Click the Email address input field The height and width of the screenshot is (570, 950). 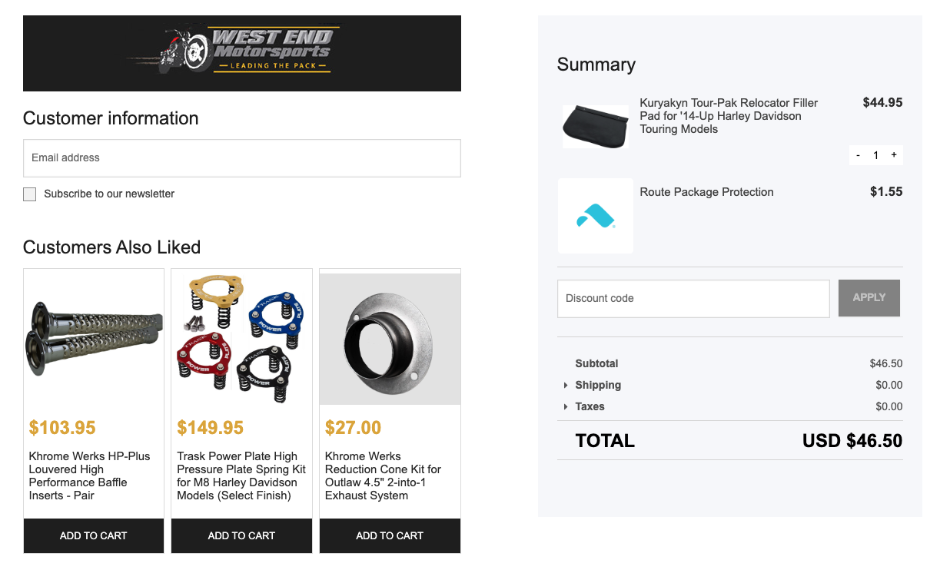(241, 157)
